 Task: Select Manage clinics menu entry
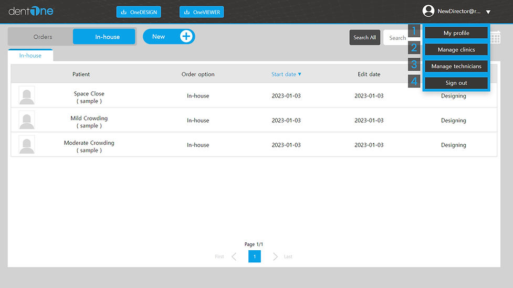tap(456, 50)
